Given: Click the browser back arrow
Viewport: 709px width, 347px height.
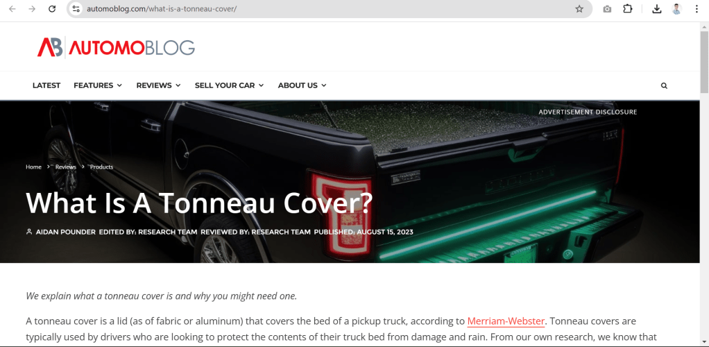Looking at the screenshot, I should click(12, 9).
